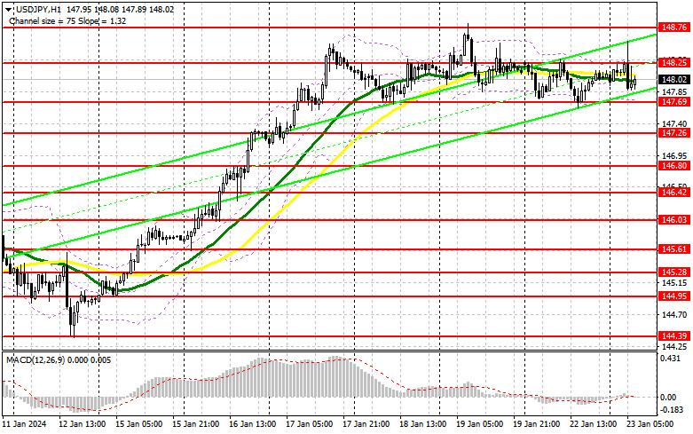Select the 148.76 red resistance price label
This screenshot has width=693, height=434.
pyautogui.click(x=674, y=28)
